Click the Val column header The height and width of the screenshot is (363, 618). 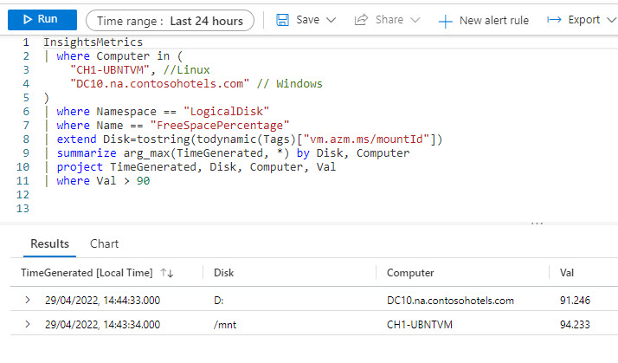[x=567, y=273]
